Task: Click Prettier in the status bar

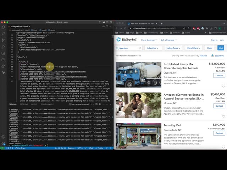Action: point(99,148)
